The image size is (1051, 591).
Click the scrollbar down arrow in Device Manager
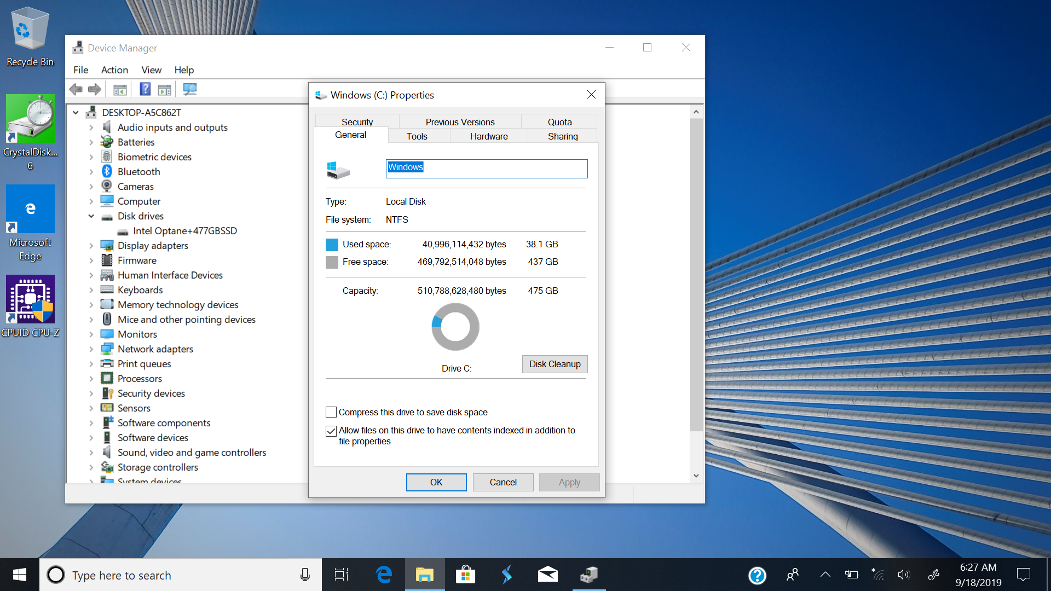(x=696, y=476)
